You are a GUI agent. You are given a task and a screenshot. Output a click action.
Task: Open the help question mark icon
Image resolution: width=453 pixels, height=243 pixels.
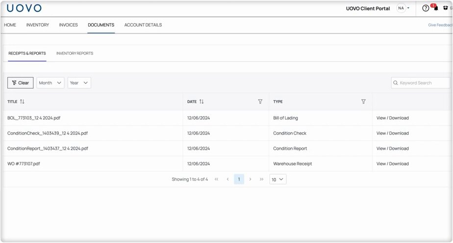tap(426, 8)
